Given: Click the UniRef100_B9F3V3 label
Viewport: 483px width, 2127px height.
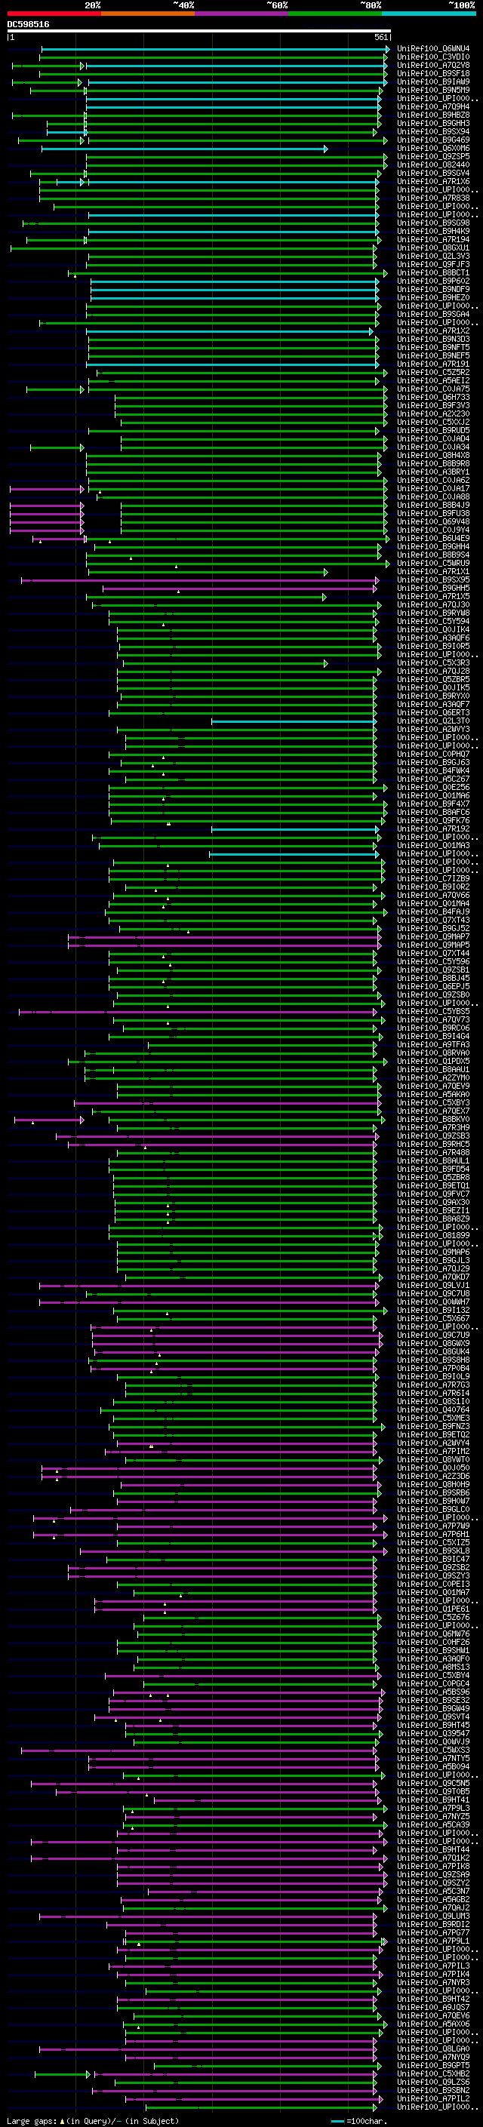Looking at the screenshot, I should (x=433, y=405).
